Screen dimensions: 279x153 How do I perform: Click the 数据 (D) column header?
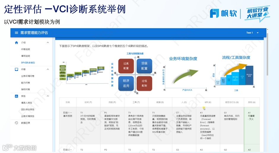(x=160, y=102)
